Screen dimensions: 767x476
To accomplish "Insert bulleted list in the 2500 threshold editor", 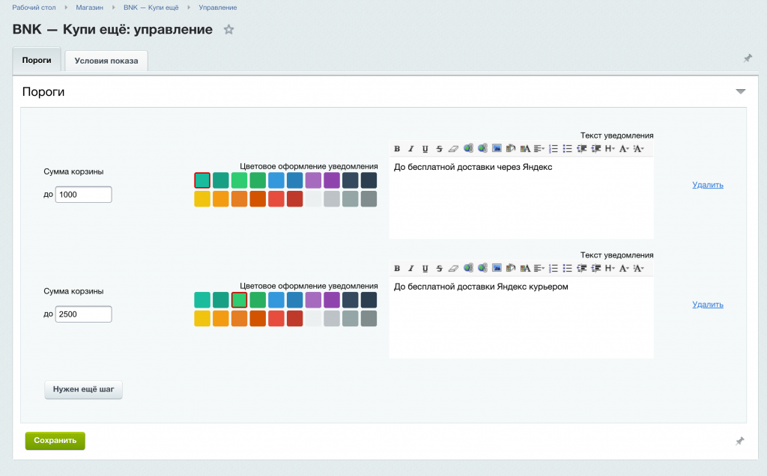I will (x=568, y=268).
